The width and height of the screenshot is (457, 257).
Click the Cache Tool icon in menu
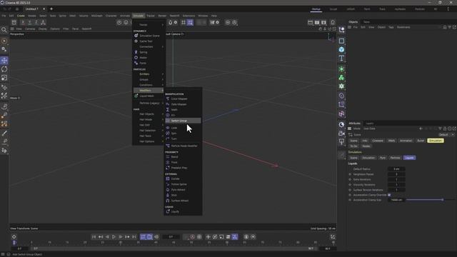click(x=136, y=41)
